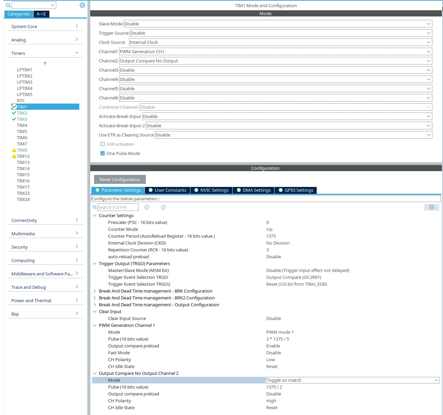443x415 pixels.
Task: Select LPTIM1 in the timers list
Action: tap(24, 70)
